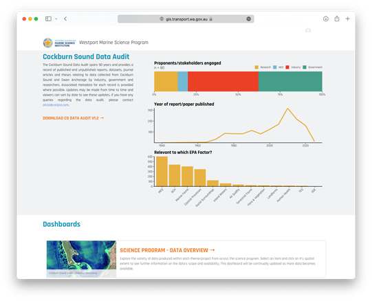Viewport: 372px width, 301px height.
Task: Toggle Government legend swatch
Action: [305, 67]
